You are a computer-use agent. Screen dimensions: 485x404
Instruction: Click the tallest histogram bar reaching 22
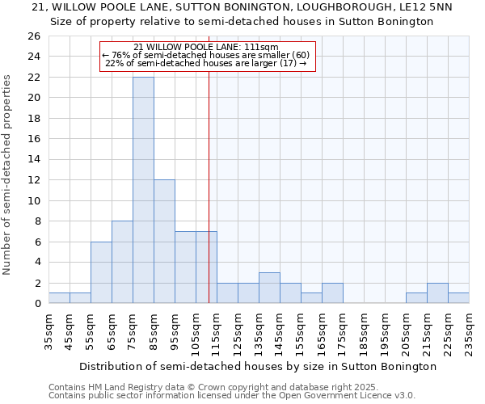click(x=143, y=190)
